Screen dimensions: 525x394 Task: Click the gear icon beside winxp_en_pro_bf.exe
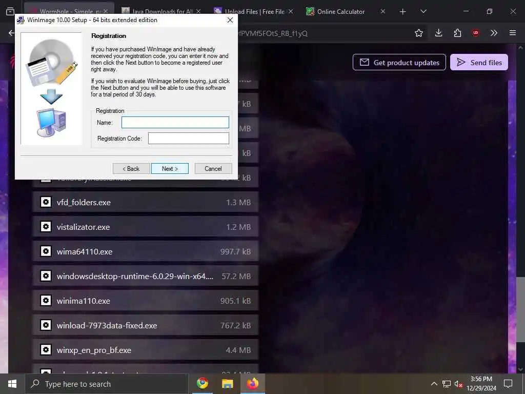46,350
